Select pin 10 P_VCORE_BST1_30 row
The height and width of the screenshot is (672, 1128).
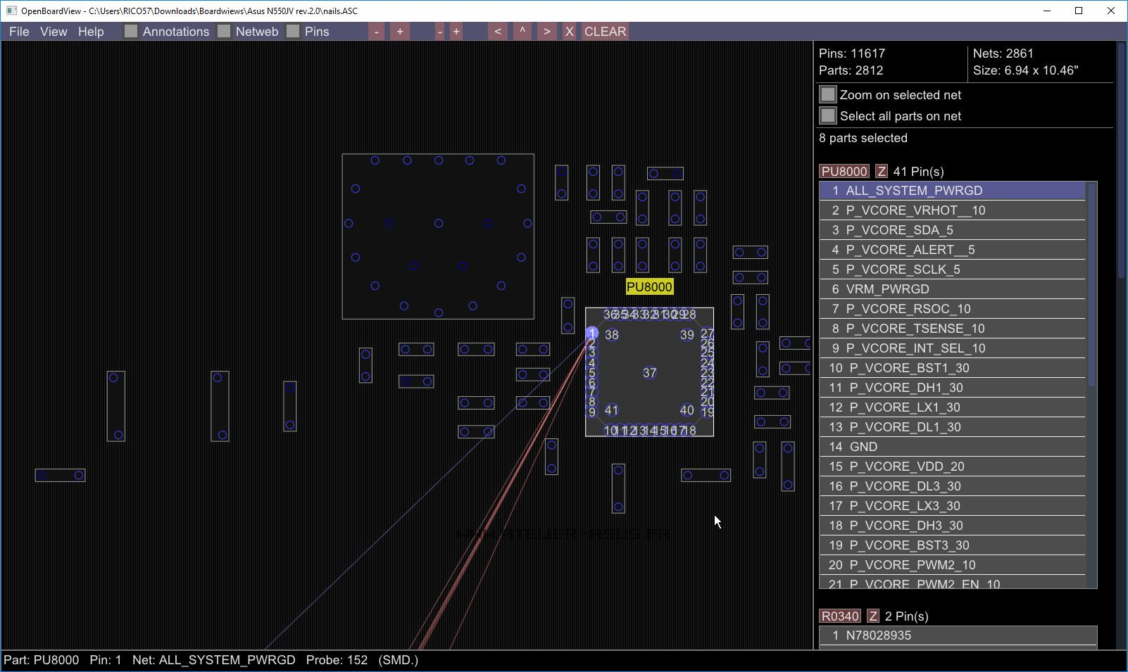click(x=953, y=368)
